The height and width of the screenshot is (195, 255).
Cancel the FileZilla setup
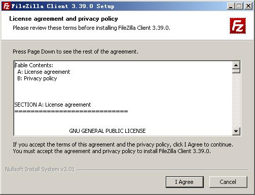tap(228, 182)
